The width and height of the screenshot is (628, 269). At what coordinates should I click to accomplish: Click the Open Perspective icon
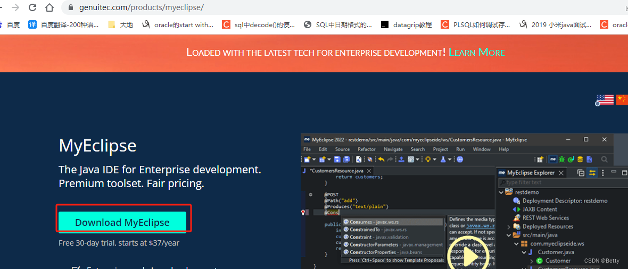coord(540,159)
